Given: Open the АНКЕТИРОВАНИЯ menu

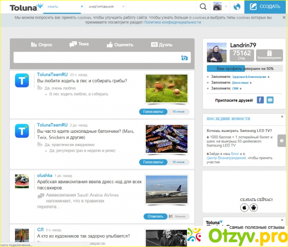Looking at the screenshot, I should point(101,7).
